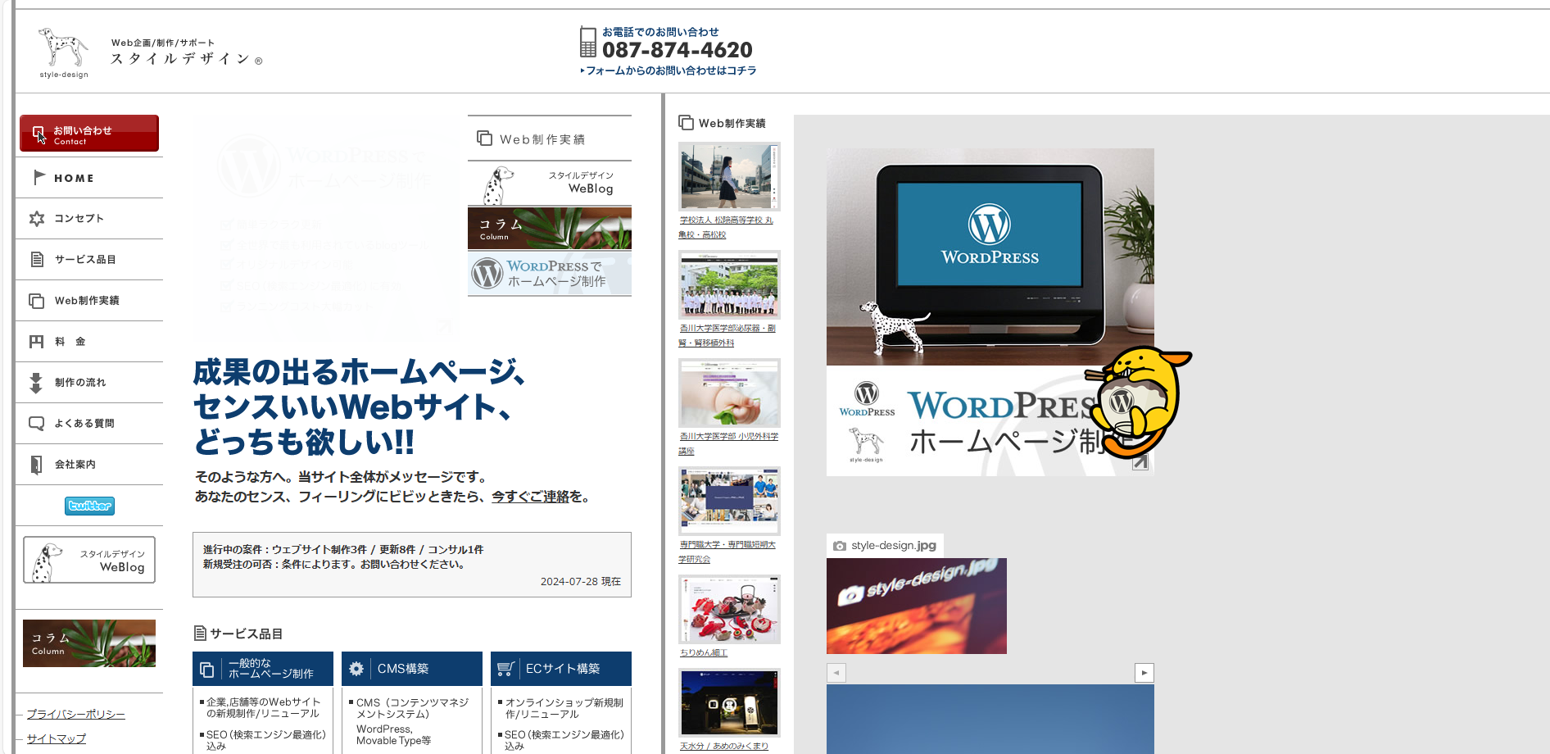Open 制作の流れ in the sidebar menu

(89, 383)
